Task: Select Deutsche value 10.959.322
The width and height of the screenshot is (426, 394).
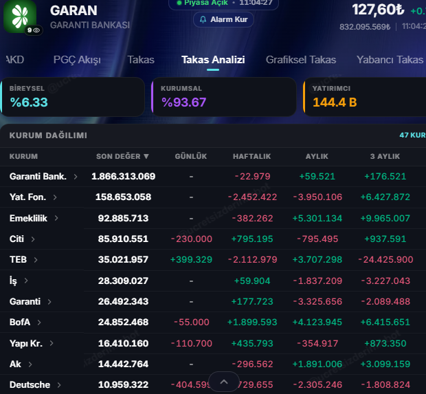Action: [124, 385]
